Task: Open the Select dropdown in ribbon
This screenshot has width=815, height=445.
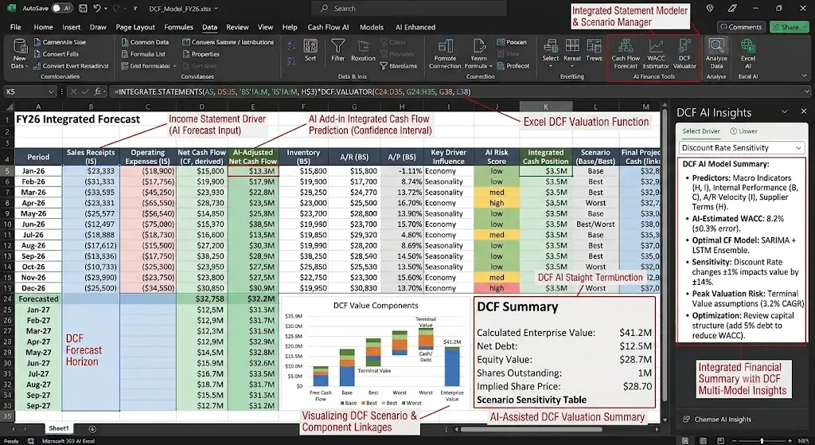Action: (551, 53)
